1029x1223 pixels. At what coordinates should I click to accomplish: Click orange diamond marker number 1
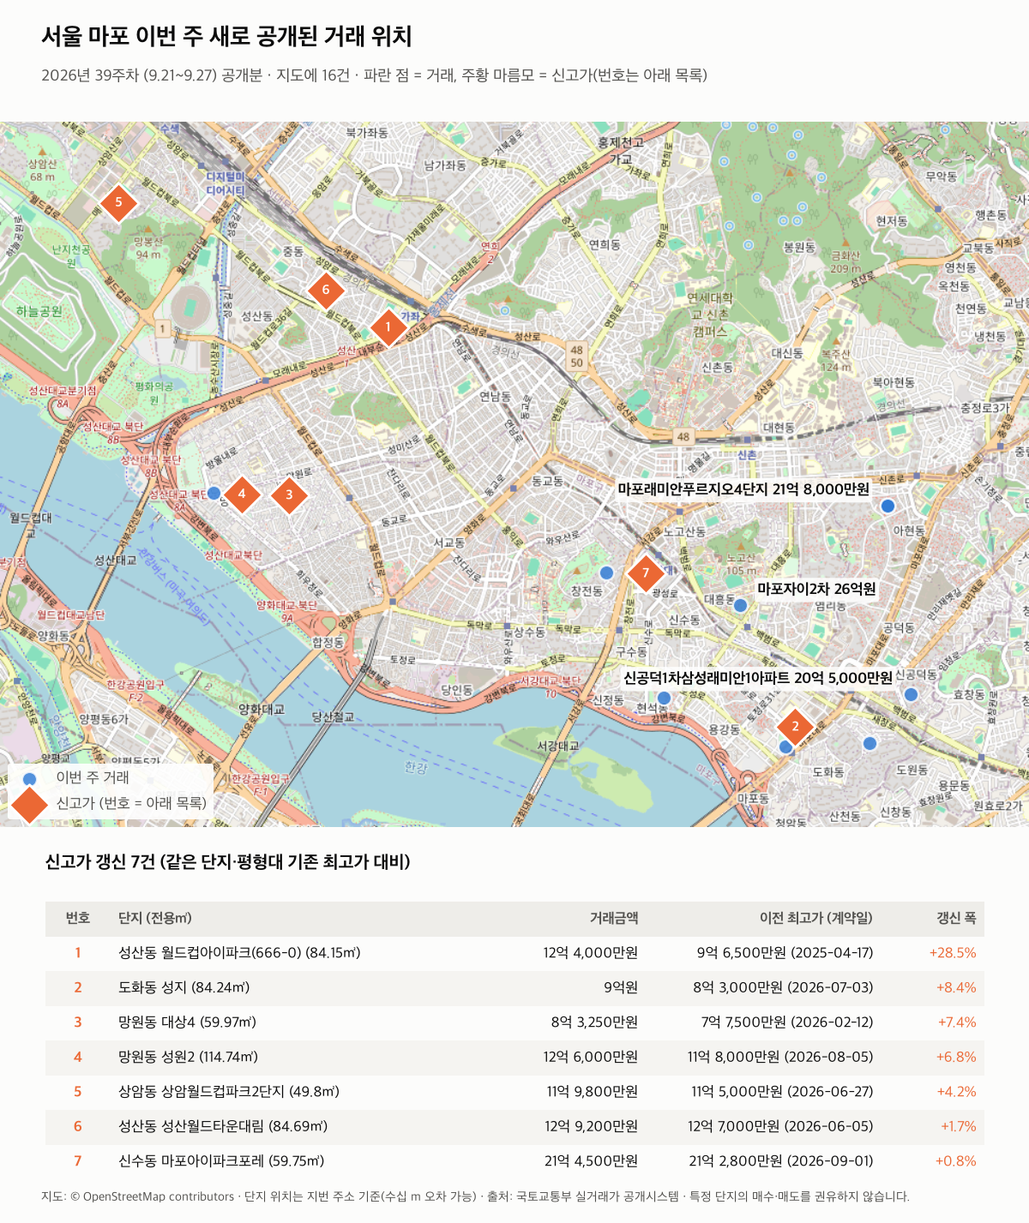388,327
